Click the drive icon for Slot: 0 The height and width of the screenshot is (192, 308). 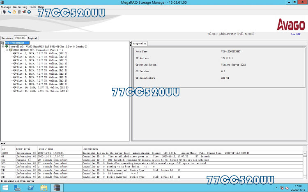[x=14, y=53]
